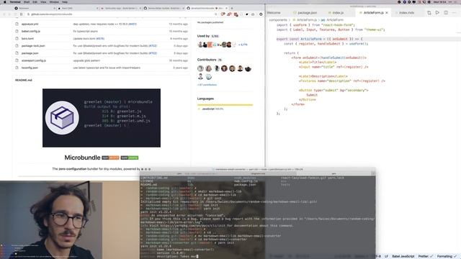The height and width of the screenshot is (259, 461).
Task: Click the run (play) icon in editor toolbar
Action: [437, 13]
